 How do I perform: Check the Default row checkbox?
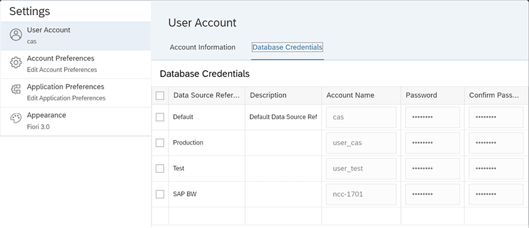click(x=160, y=117)
